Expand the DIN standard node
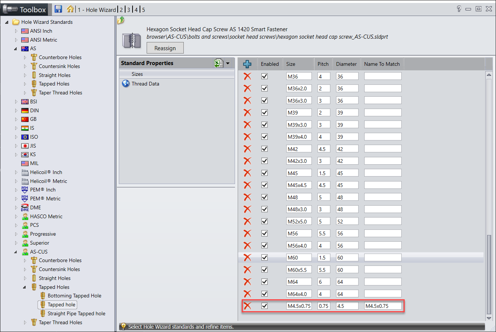Screen dimensions: 496x332 coord(16,110)
